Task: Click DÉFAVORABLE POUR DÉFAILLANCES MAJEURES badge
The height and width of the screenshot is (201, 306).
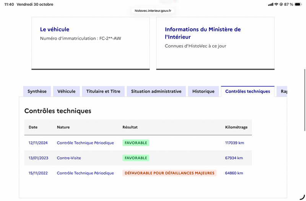Action: (x=169, y=173)
